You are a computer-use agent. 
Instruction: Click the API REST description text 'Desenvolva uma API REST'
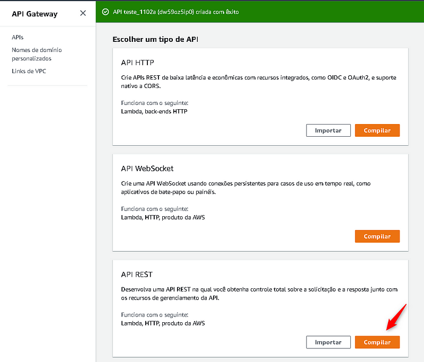[x=259, y=294]
